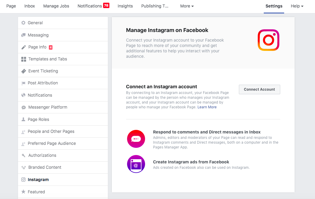Open the Publishing T... tab
Screen dimensions: 315x199
(155, 6)
